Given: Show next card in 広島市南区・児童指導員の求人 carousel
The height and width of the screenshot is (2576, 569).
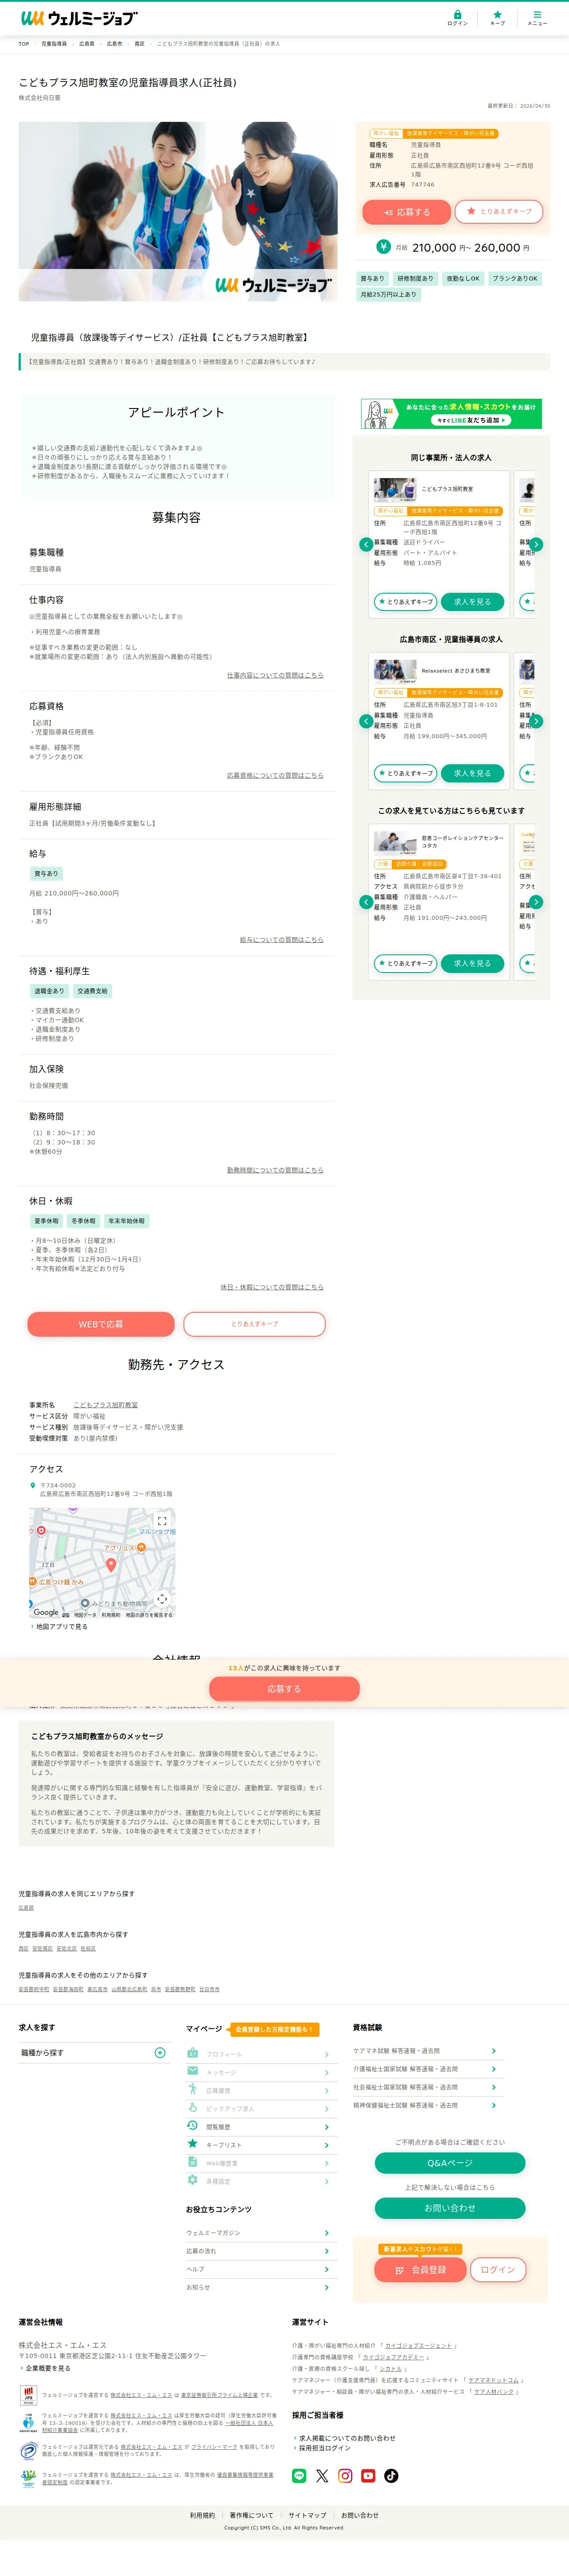Looking at the screenshot, I should point(536,721).
